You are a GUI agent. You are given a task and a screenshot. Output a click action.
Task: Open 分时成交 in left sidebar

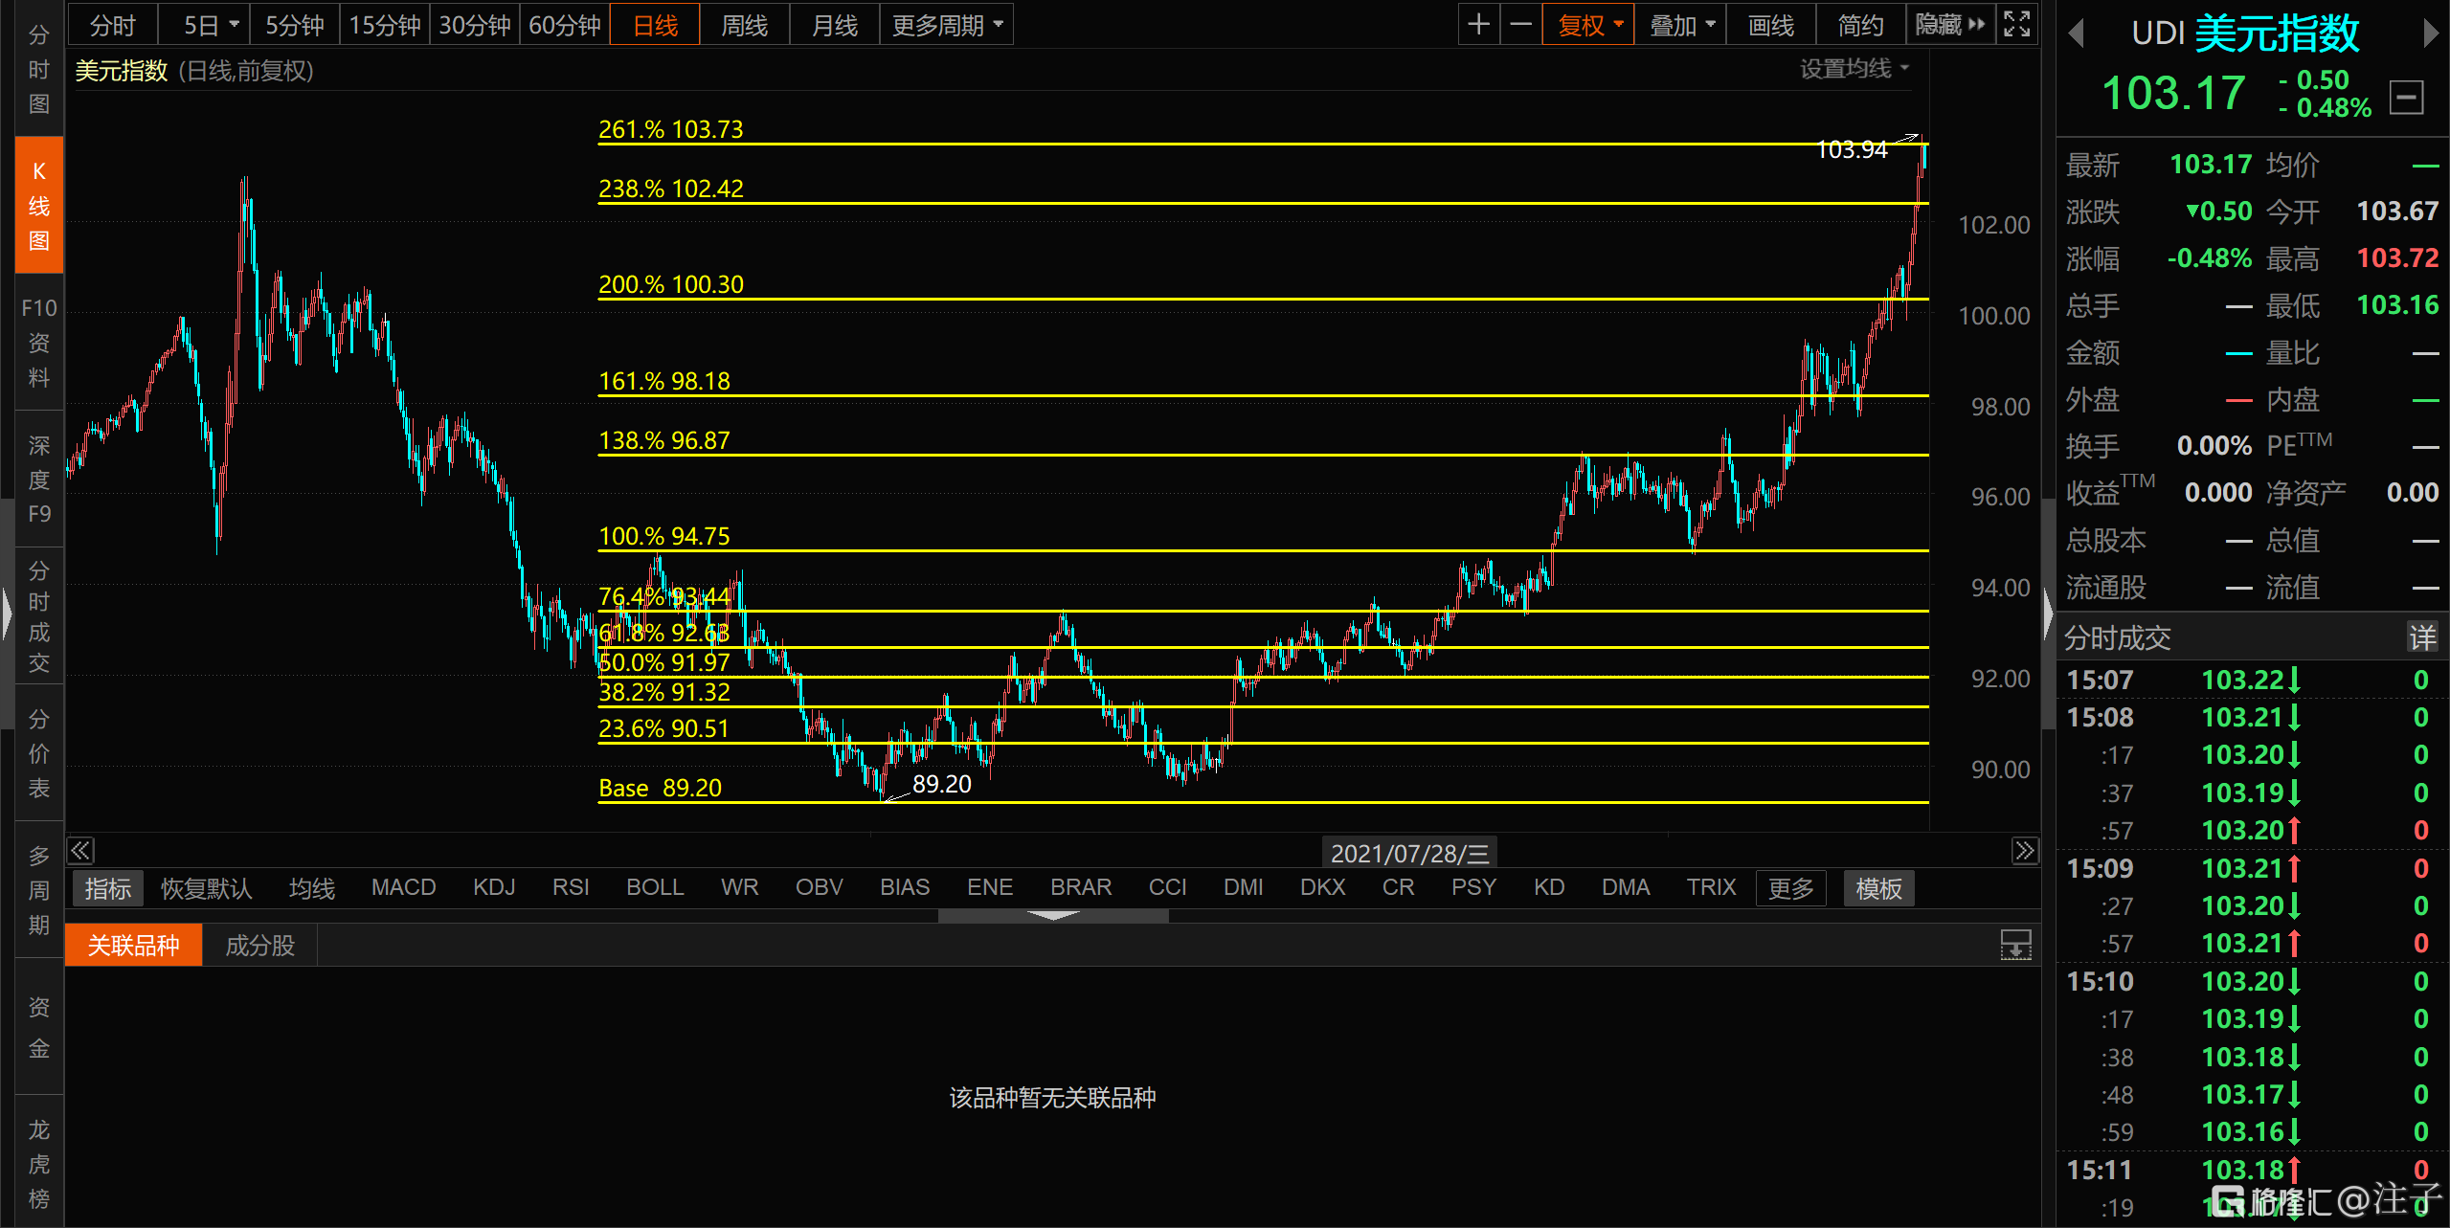[38, 616]
